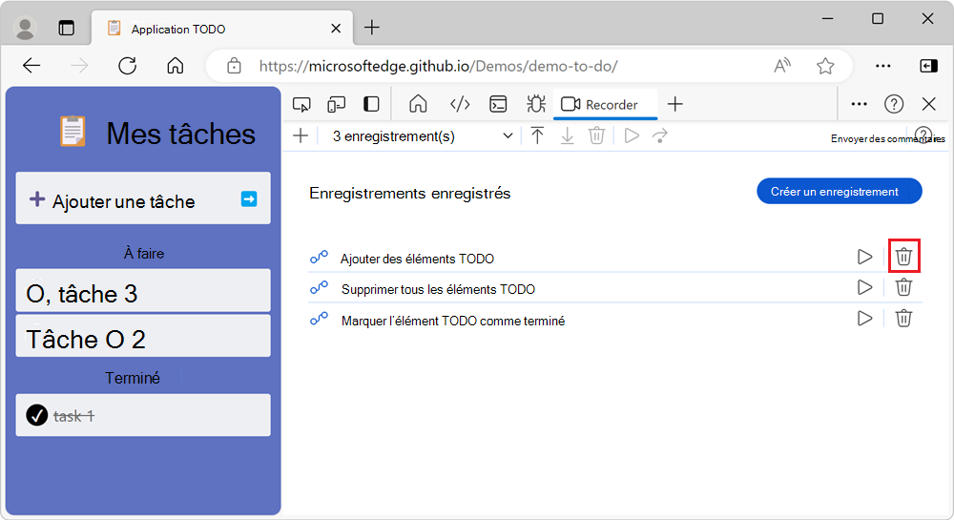This screenshot has height=520, width=954.
Task: Close the DevTools panel
Action: (x=928, y=104)
